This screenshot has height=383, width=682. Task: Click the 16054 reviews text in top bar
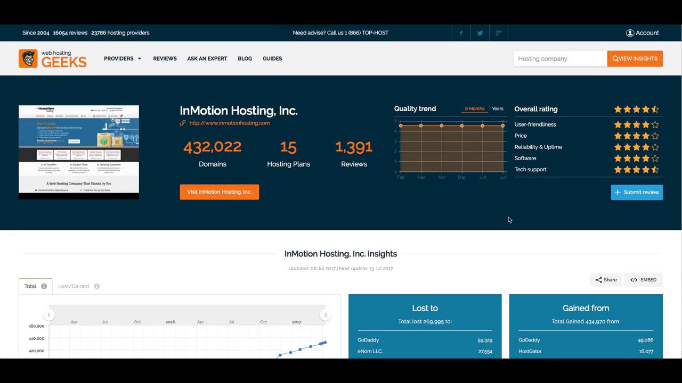[70, 33]
